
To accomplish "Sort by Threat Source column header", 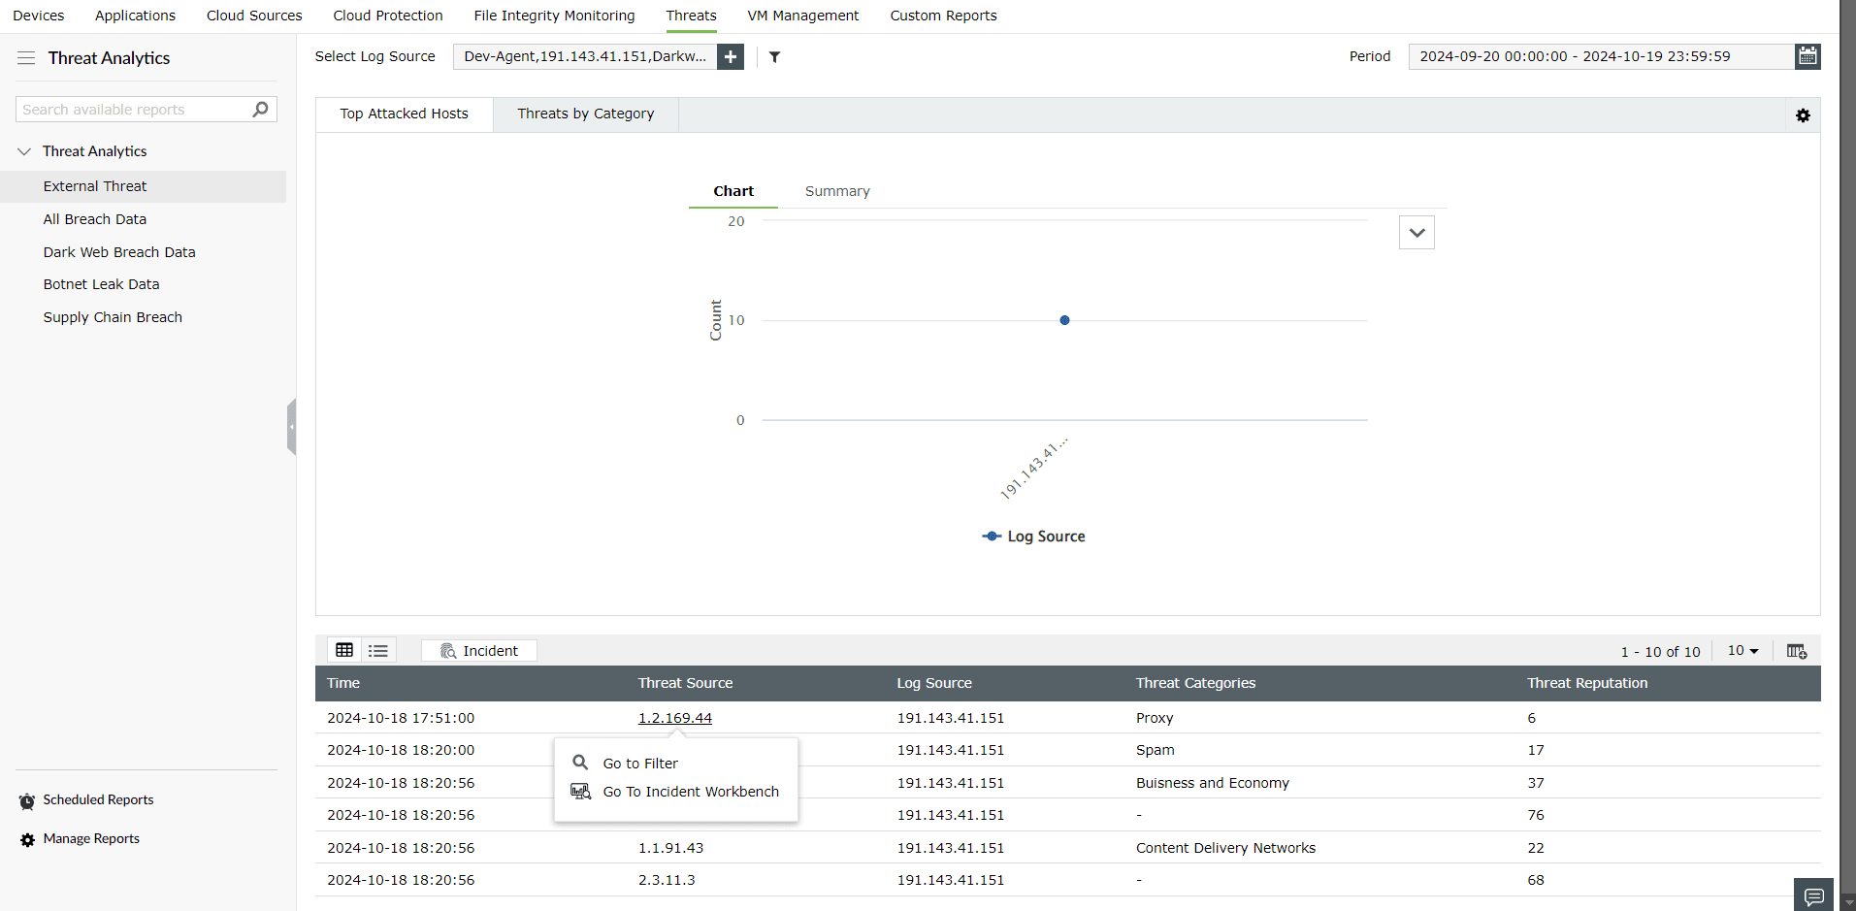I will (x=685, y=683).
